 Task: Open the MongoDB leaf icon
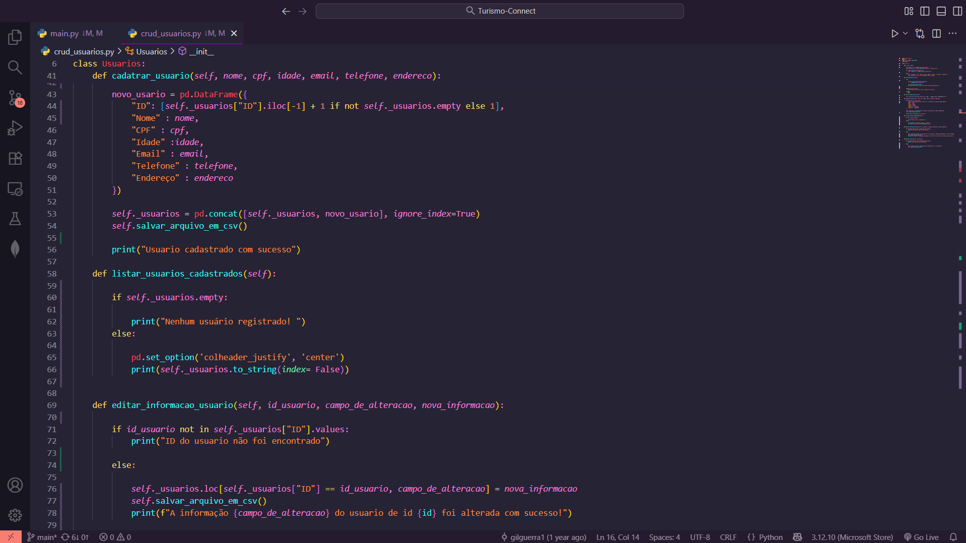15,249
